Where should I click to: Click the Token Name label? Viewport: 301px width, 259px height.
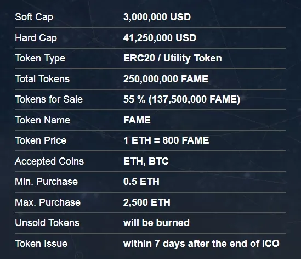(x=42, y=120)
